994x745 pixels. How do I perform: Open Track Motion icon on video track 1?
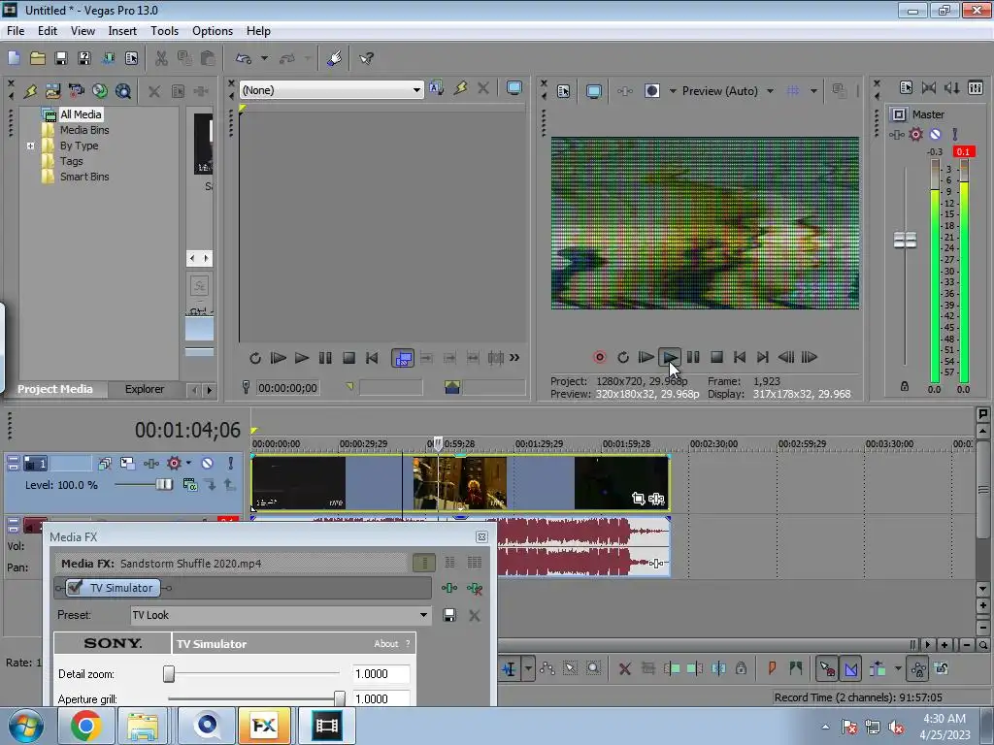127,463
